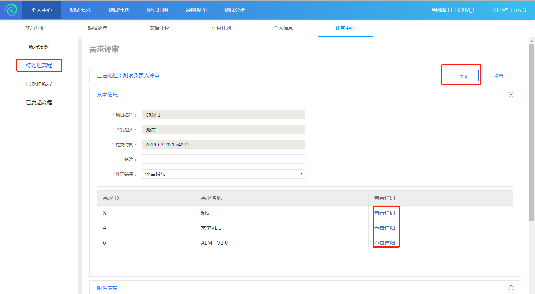Viewport: 535px width, 294px height.
Task: View details for requirement ALM--V1.0
Action: [x=385, y=243]
